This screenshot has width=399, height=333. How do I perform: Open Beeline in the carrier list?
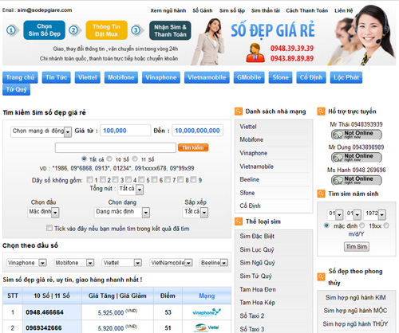click(x=250, y=179)
